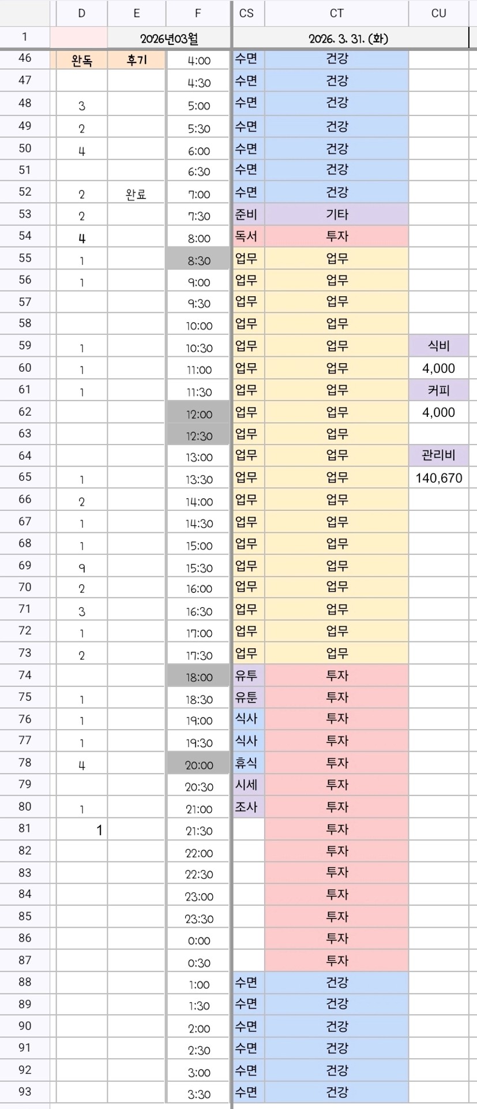The height and width of the screenshot is (1109, 477).
Task: Click the cell containing 140,670
Action: 438,478
